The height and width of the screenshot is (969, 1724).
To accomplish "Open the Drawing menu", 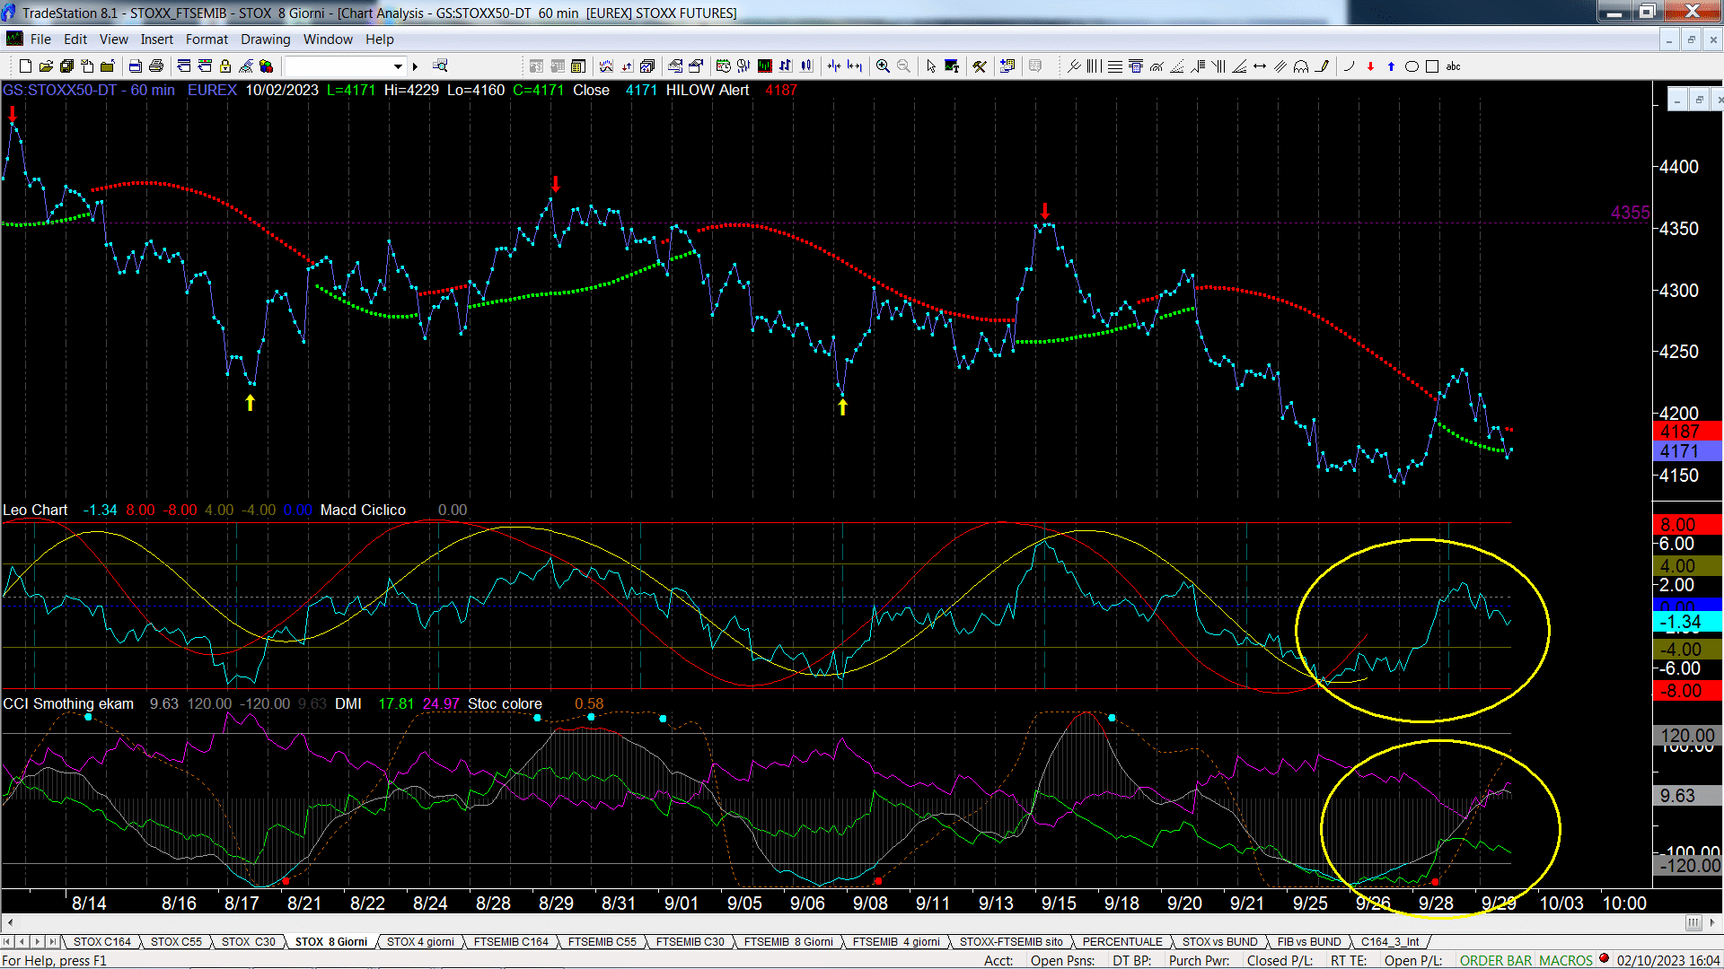I will pyautogui.click(x=265, y=39).
